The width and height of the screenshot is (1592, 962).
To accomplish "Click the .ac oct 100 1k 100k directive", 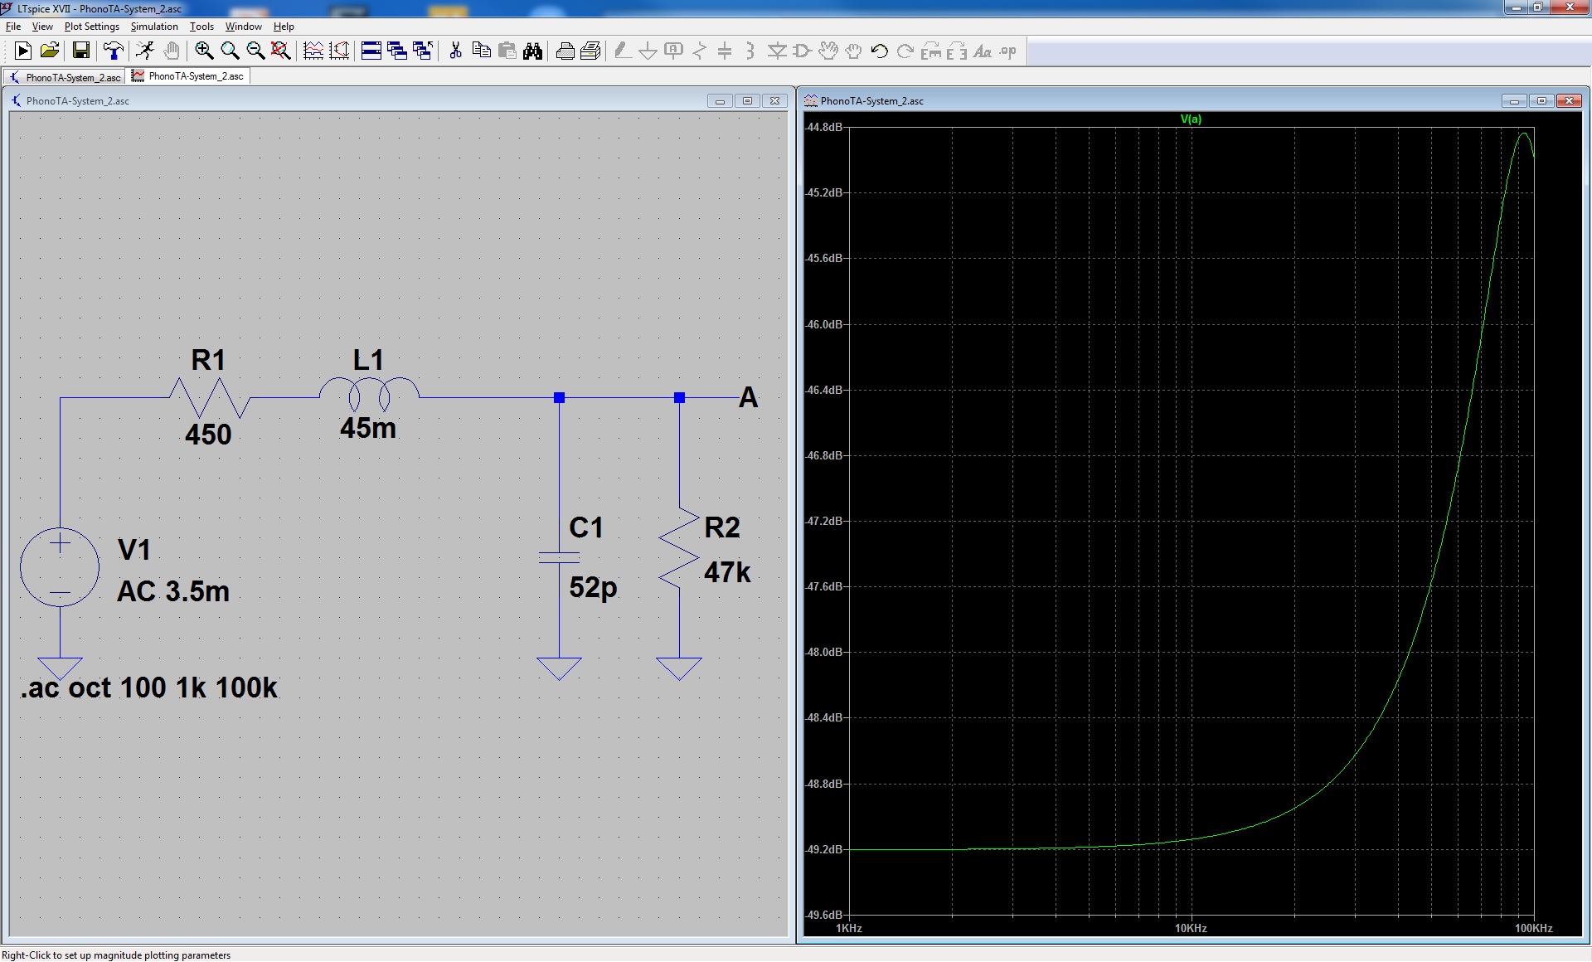I will pyautogui.click(x=149, y=687).
